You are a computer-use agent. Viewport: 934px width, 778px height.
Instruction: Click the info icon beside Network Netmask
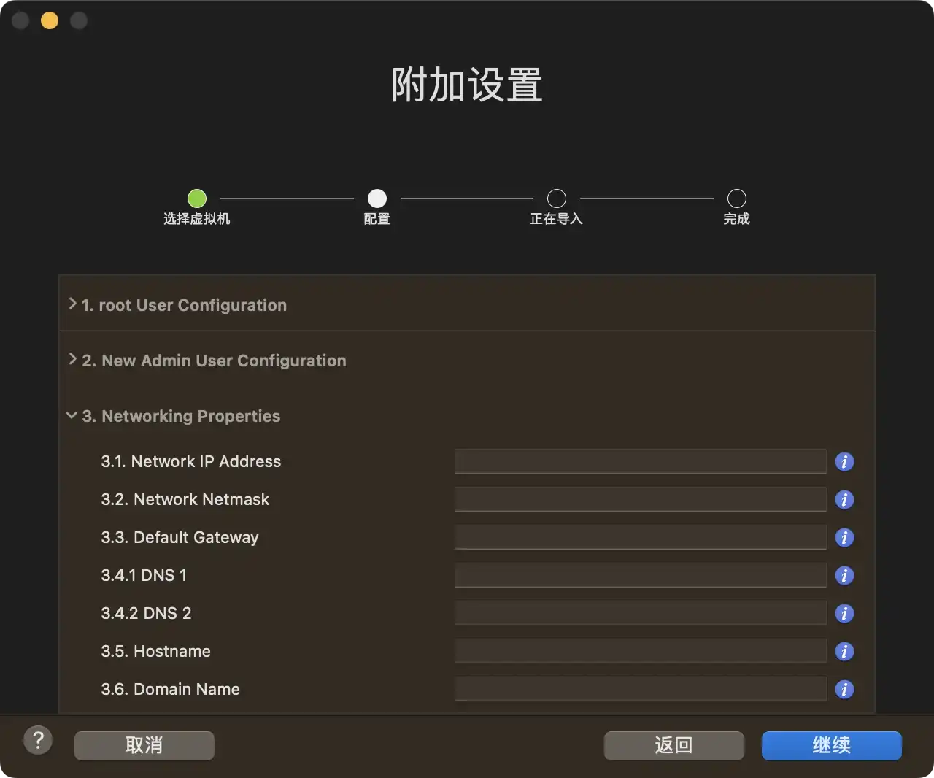click(x=844, y=499)
